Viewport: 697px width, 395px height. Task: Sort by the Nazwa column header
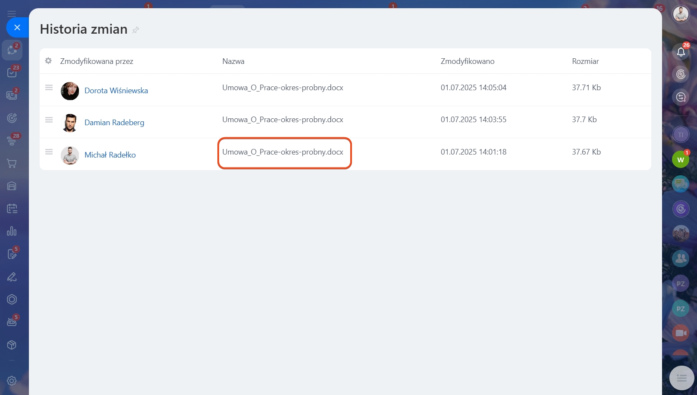(233, 61)
